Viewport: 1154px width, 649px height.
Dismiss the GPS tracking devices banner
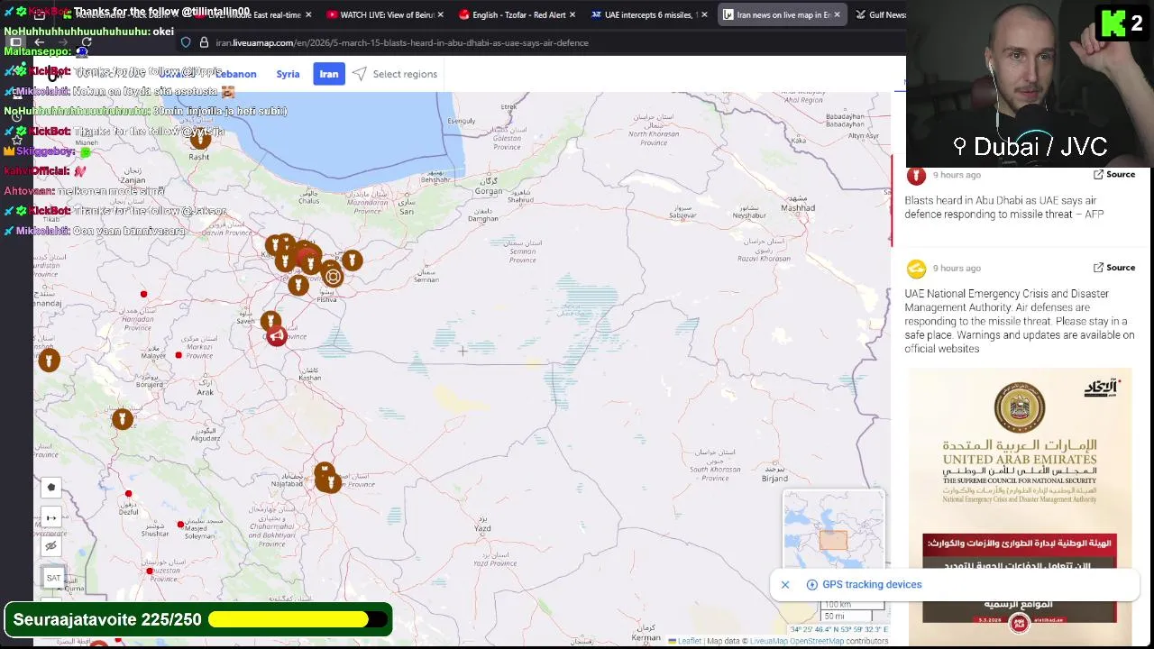[x=785, y=585]
